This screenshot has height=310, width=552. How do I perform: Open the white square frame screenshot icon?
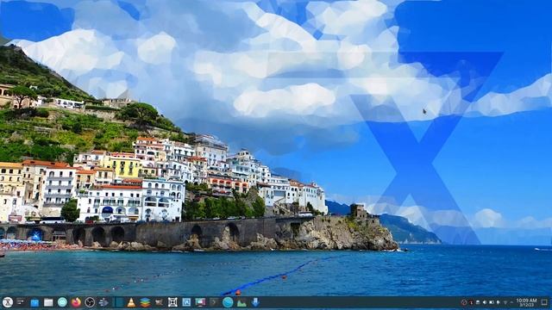coord(172,302)
